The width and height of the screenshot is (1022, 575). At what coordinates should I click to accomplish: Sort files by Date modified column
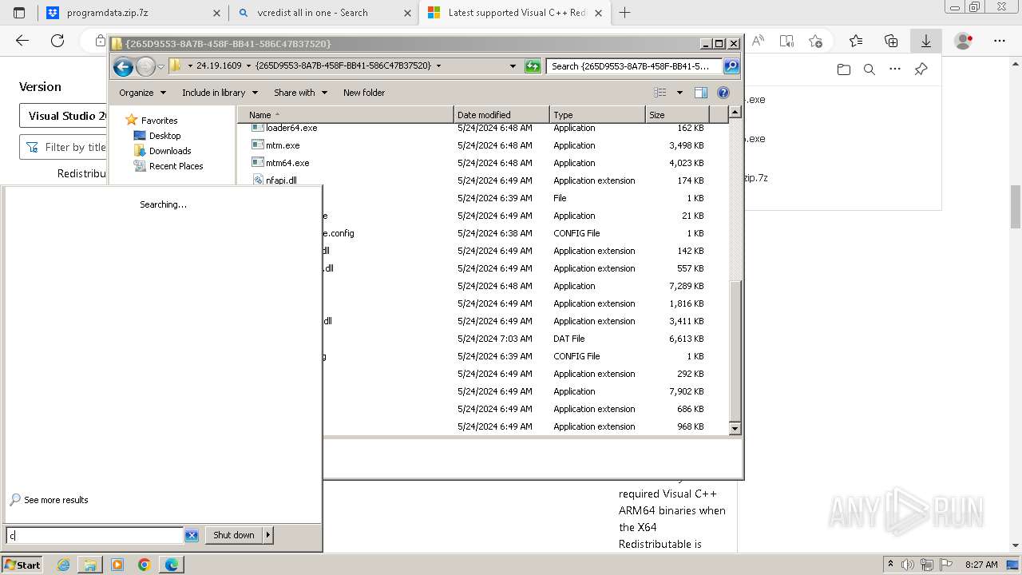coord(501,115)
